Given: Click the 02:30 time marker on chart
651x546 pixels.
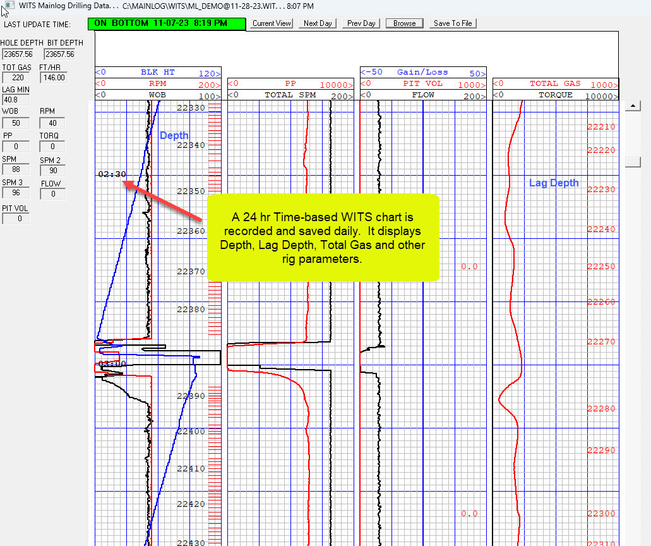Looking at the screenshot, I should coord(112,174).
